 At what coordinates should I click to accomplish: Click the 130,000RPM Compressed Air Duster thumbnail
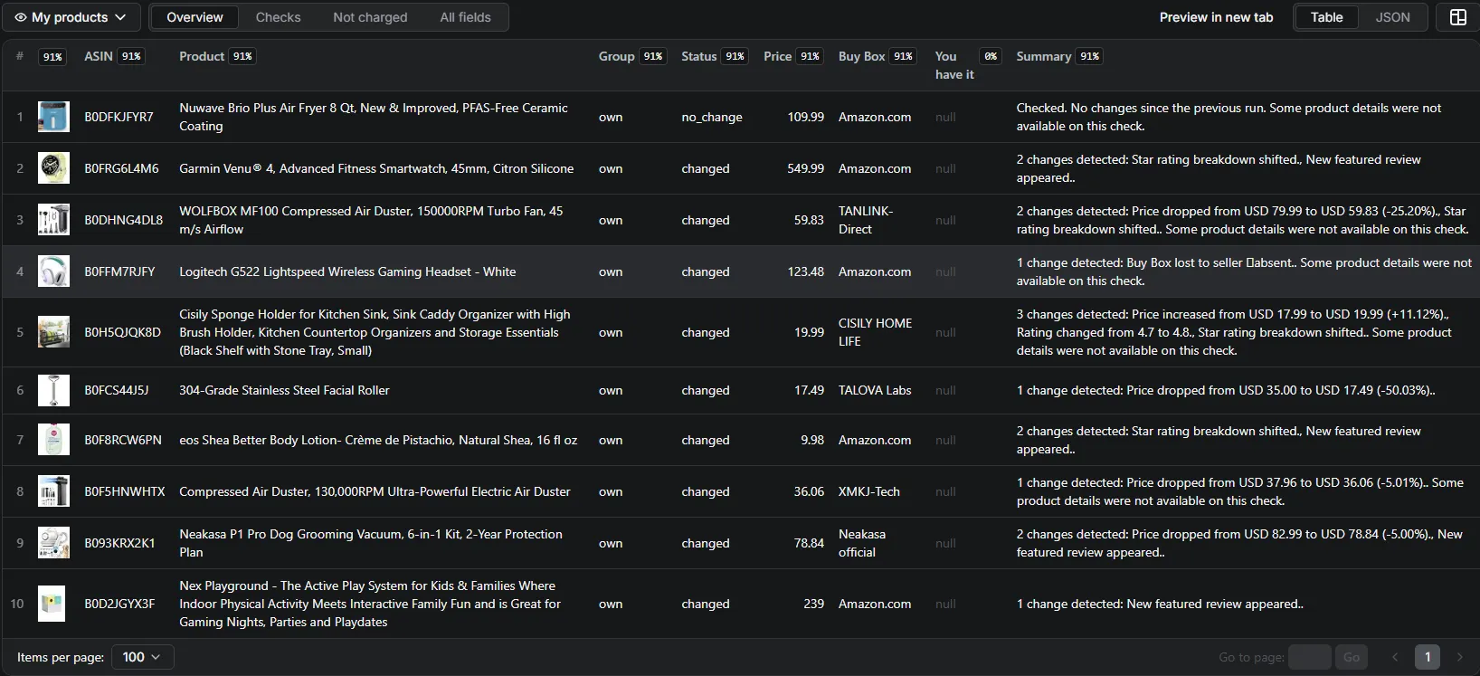[x=53, y=491]
